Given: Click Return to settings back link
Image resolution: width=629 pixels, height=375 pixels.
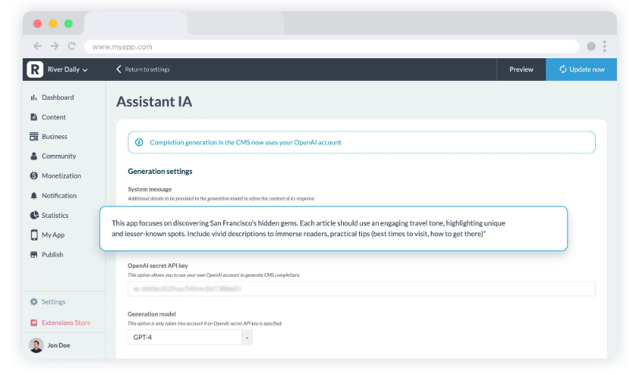Looking at the screenshot, I should (x=143, y=70).
